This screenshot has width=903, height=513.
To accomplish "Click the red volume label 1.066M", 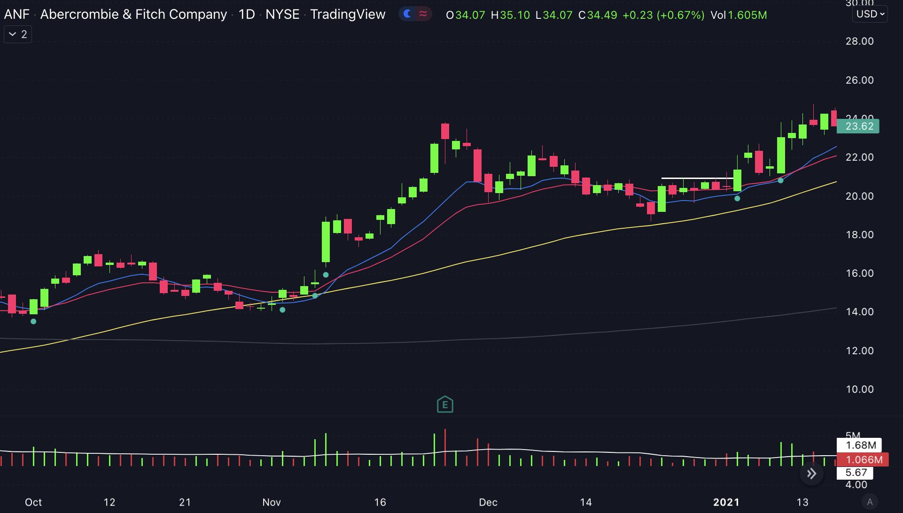I will pos(863,459).
